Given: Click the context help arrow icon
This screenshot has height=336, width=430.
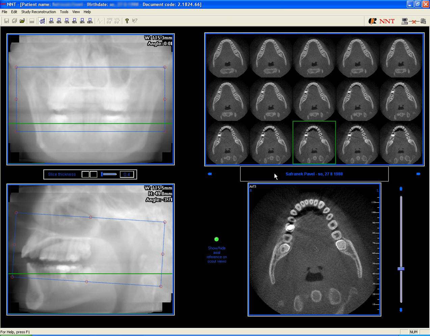Looking at the screenshot, I should click(135, 21).
